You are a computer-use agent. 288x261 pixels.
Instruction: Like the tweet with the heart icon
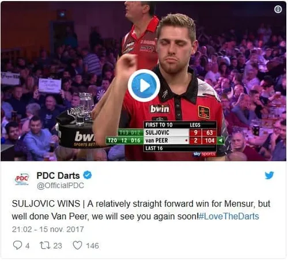(x=78, y=245)
